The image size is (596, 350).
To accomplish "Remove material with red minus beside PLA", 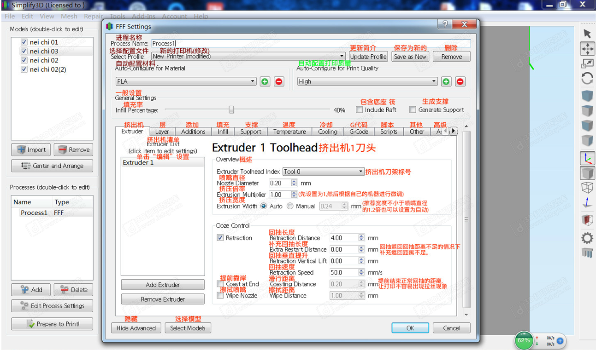I will click(278, 81).
